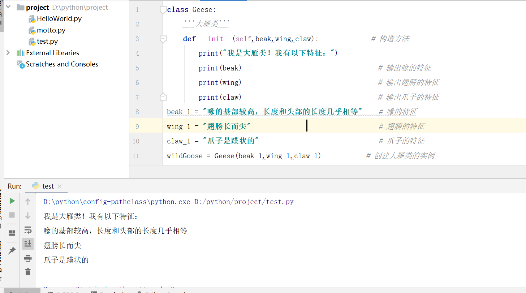Collapse the project root folder chevron
This screenshot has height=293, width=526.
tap(8, 7)
